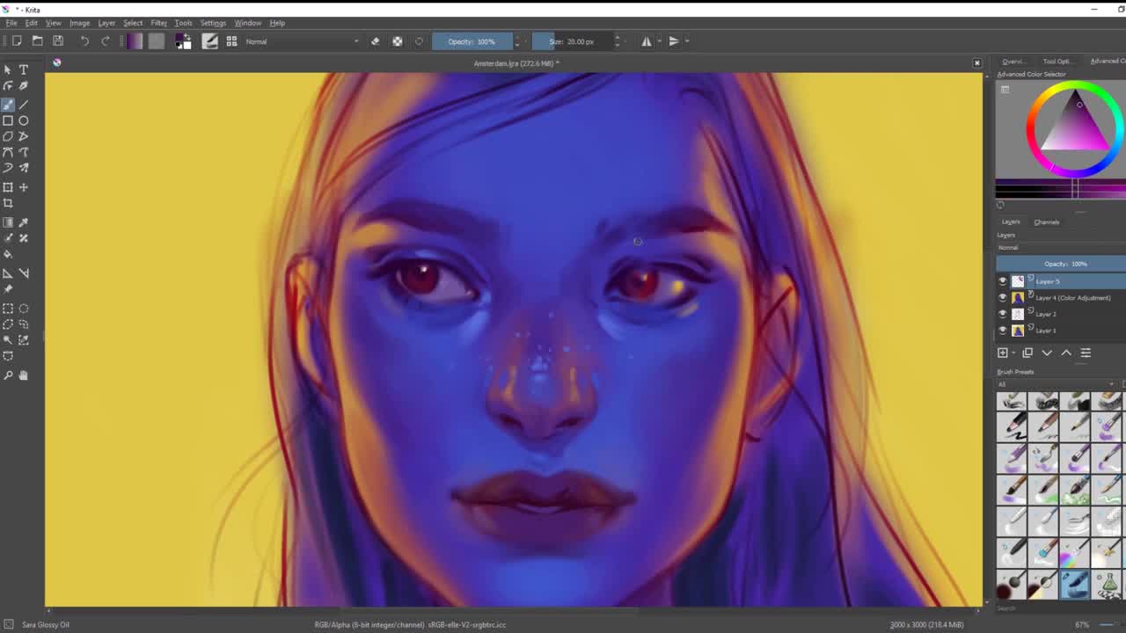Adjust the brush Size slider

click(x=572, y=41)
